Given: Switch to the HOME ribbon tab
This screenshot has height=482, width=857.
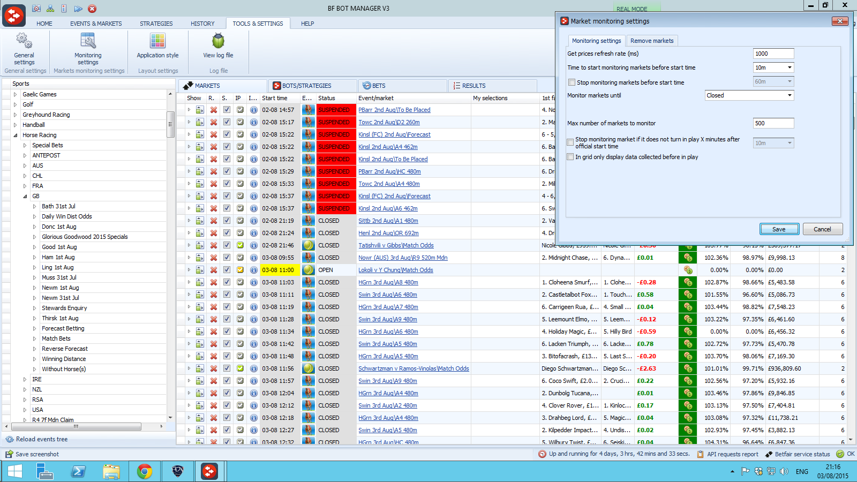Looking at the screenshot, I should pos(44,24).
